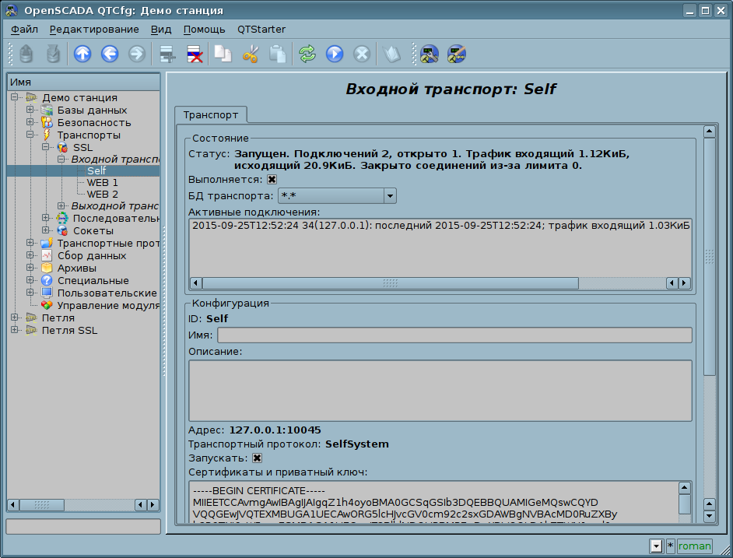Image resolution: width=733 pixels, height=558 pixels.
Task: Click the blue Back arrow toolbar icon
Action: click(x=110, y=54)
